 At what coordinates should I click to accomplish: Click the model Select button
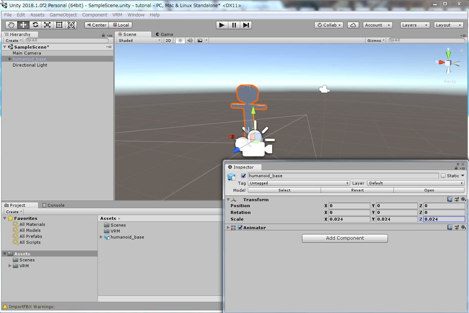(284, 190)
